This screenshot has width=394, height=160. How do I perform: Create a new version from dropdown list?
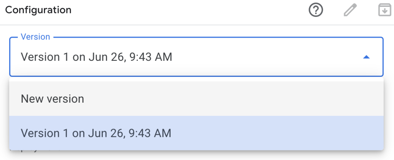coord(196,98)
